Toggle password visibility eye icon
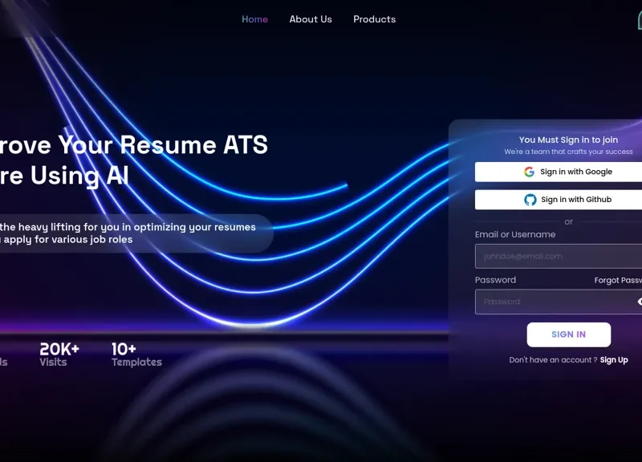The image size is (642, 462). pyautogui.click(x=640, y=302)
